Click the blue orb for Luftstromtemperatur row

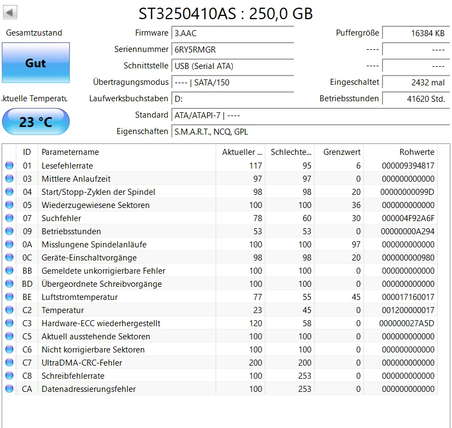click(9, 297)
